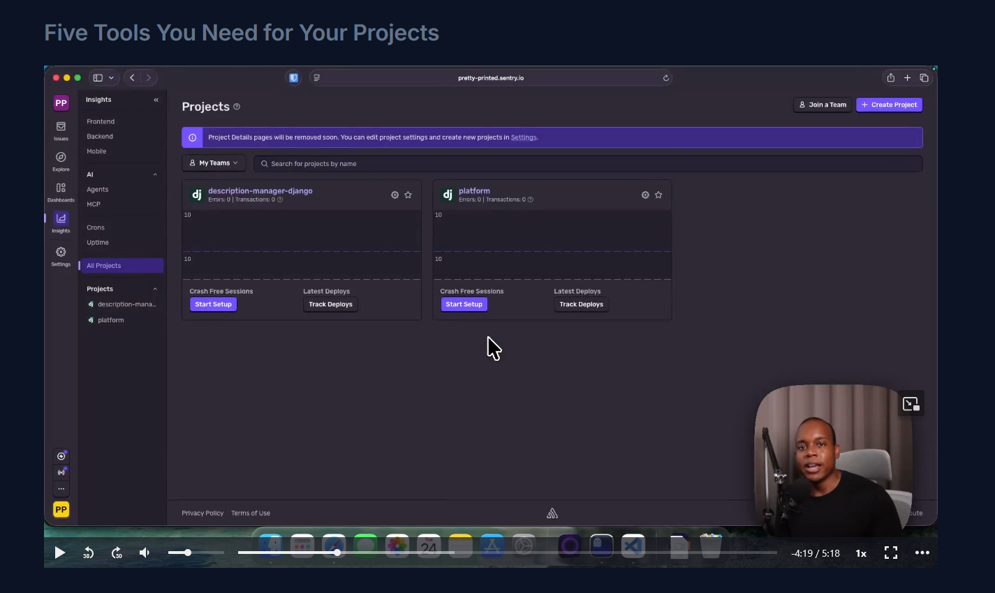Click Track Deploys on platform card
995x593 pixels.
[x=581, y=304]
